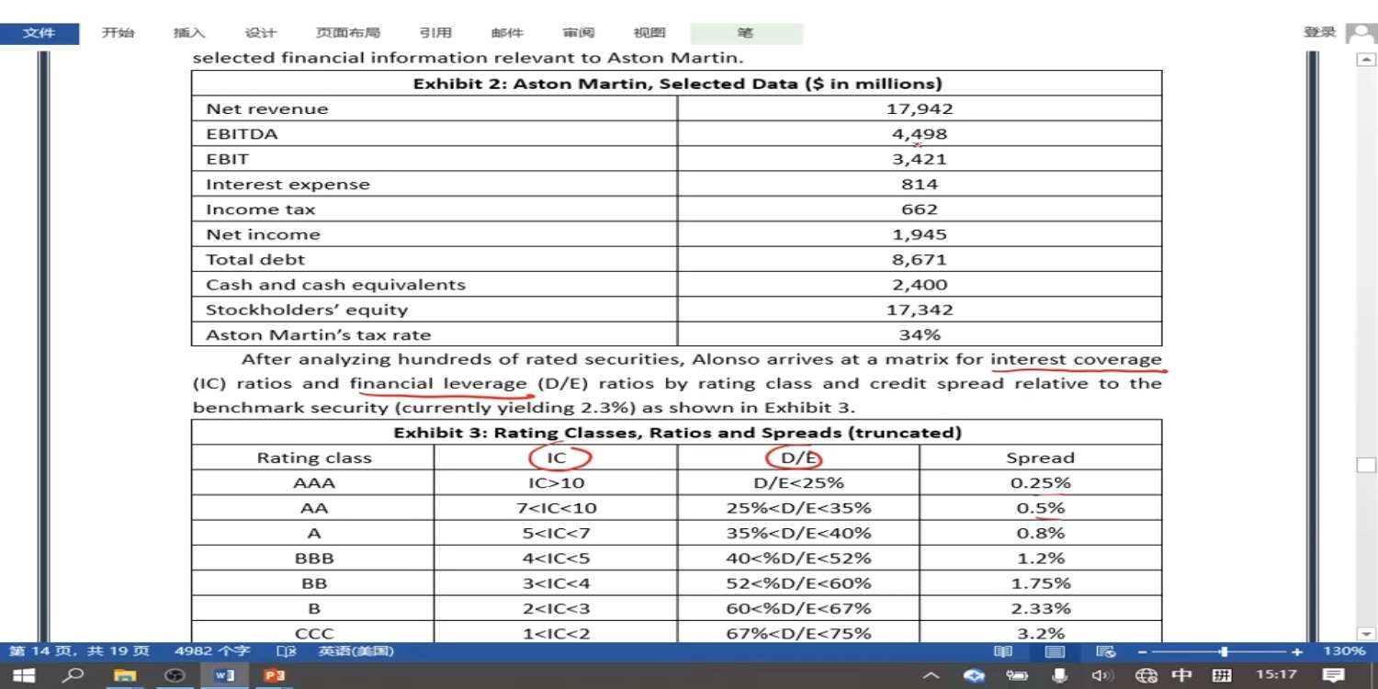Switch to the 页面布局 ribbon tab
Screen dimensions: 1378x689
coord(347,33)
